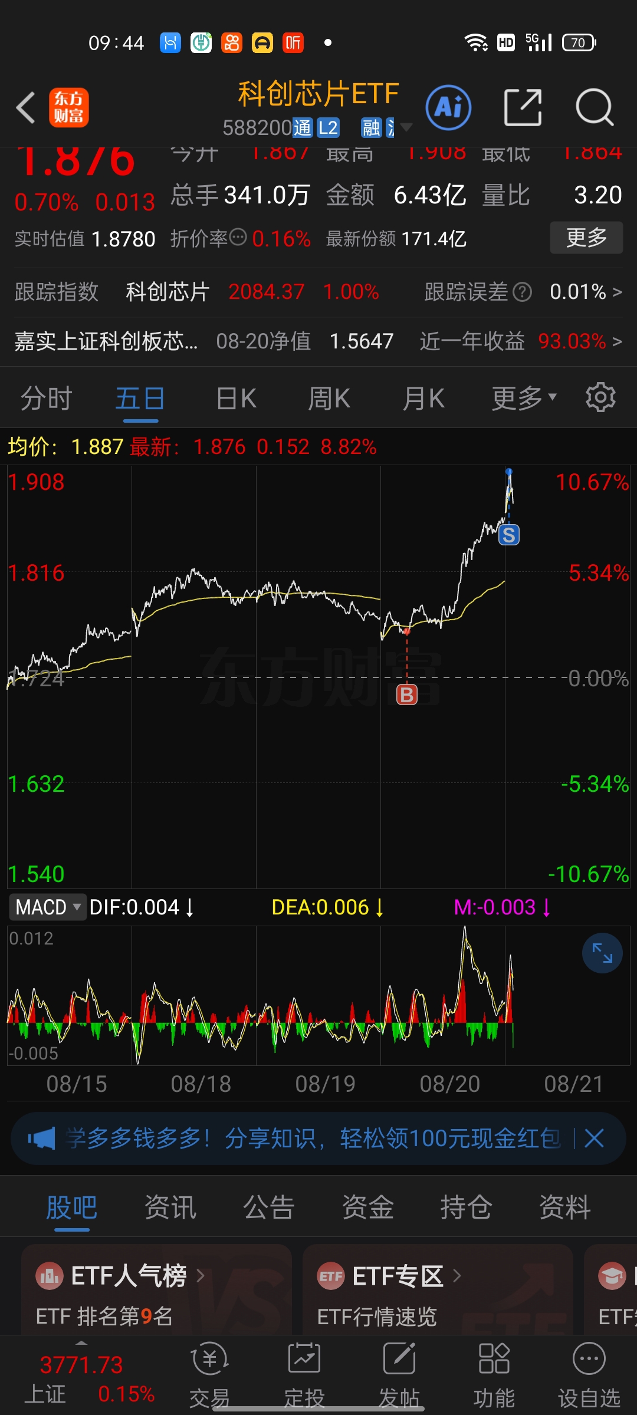Switch to the 资讯 tab
Screen dimensions: 637x1415
170,1207
